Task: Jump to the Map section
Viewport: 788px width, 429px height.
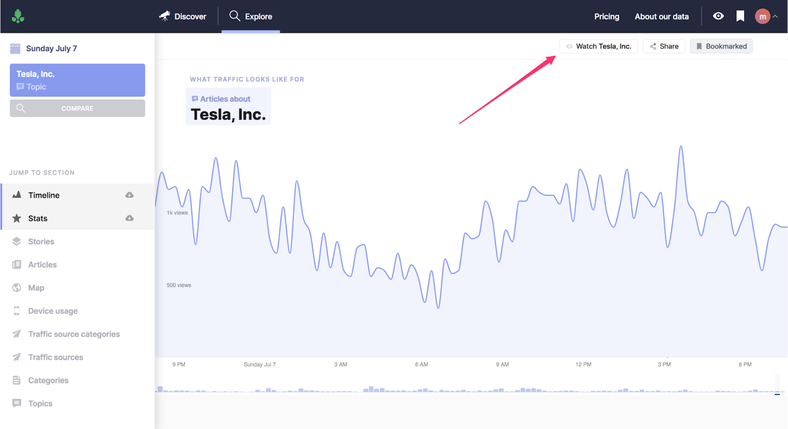Action: (78, 288)
